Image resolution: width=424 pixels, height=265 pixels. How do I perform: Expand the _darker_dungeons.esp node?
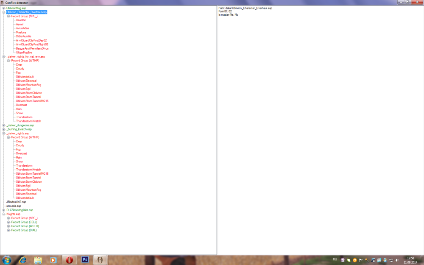[x=4, y=125]
